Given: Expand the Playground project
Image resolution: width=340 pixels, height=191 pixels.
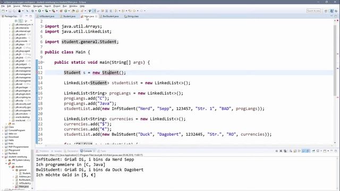Looking at the screenshot, I should pos(3,150).
